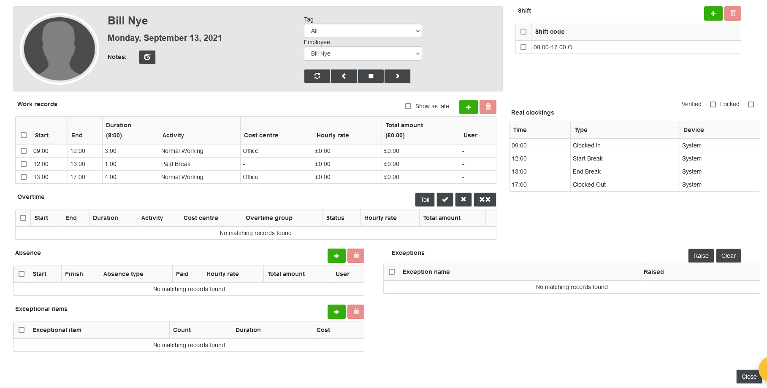Click the refresh button under Employee
Viewport: 767px width, 388px height.
[317, 76]
